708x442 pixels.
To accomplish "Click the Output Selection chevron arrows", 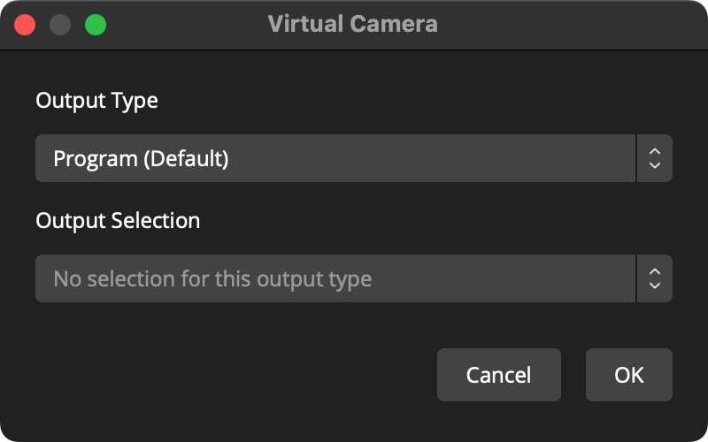I will pos(655,278).
